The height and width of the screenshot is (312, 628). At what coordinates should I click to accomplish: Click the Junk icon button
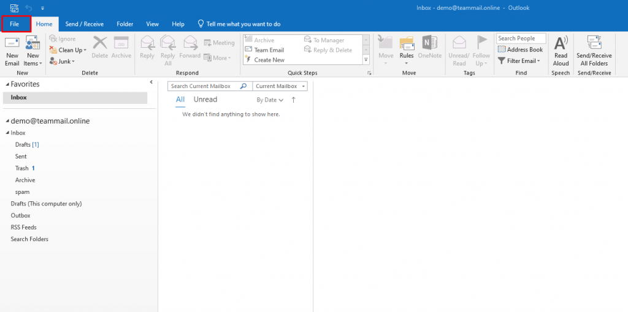point(61,61)
